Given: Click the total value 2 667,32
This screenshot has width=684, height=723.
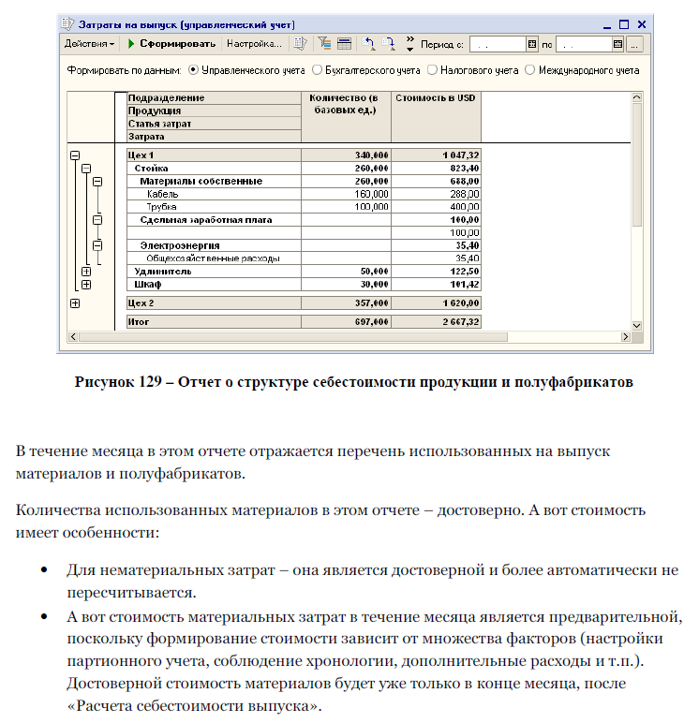Looking at the screenshot, I should click(461, 322).
